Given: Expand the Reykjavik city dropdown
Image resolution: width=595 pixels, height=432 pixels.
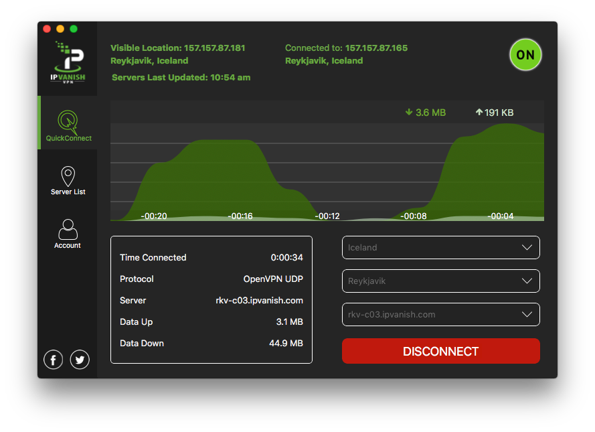Looking at the screenshot, I should tap(441, 281).
